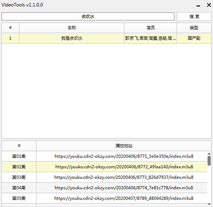Screen dimensions: 213x207
Task: Click the 搜索 search button
Action: (194, 17)
